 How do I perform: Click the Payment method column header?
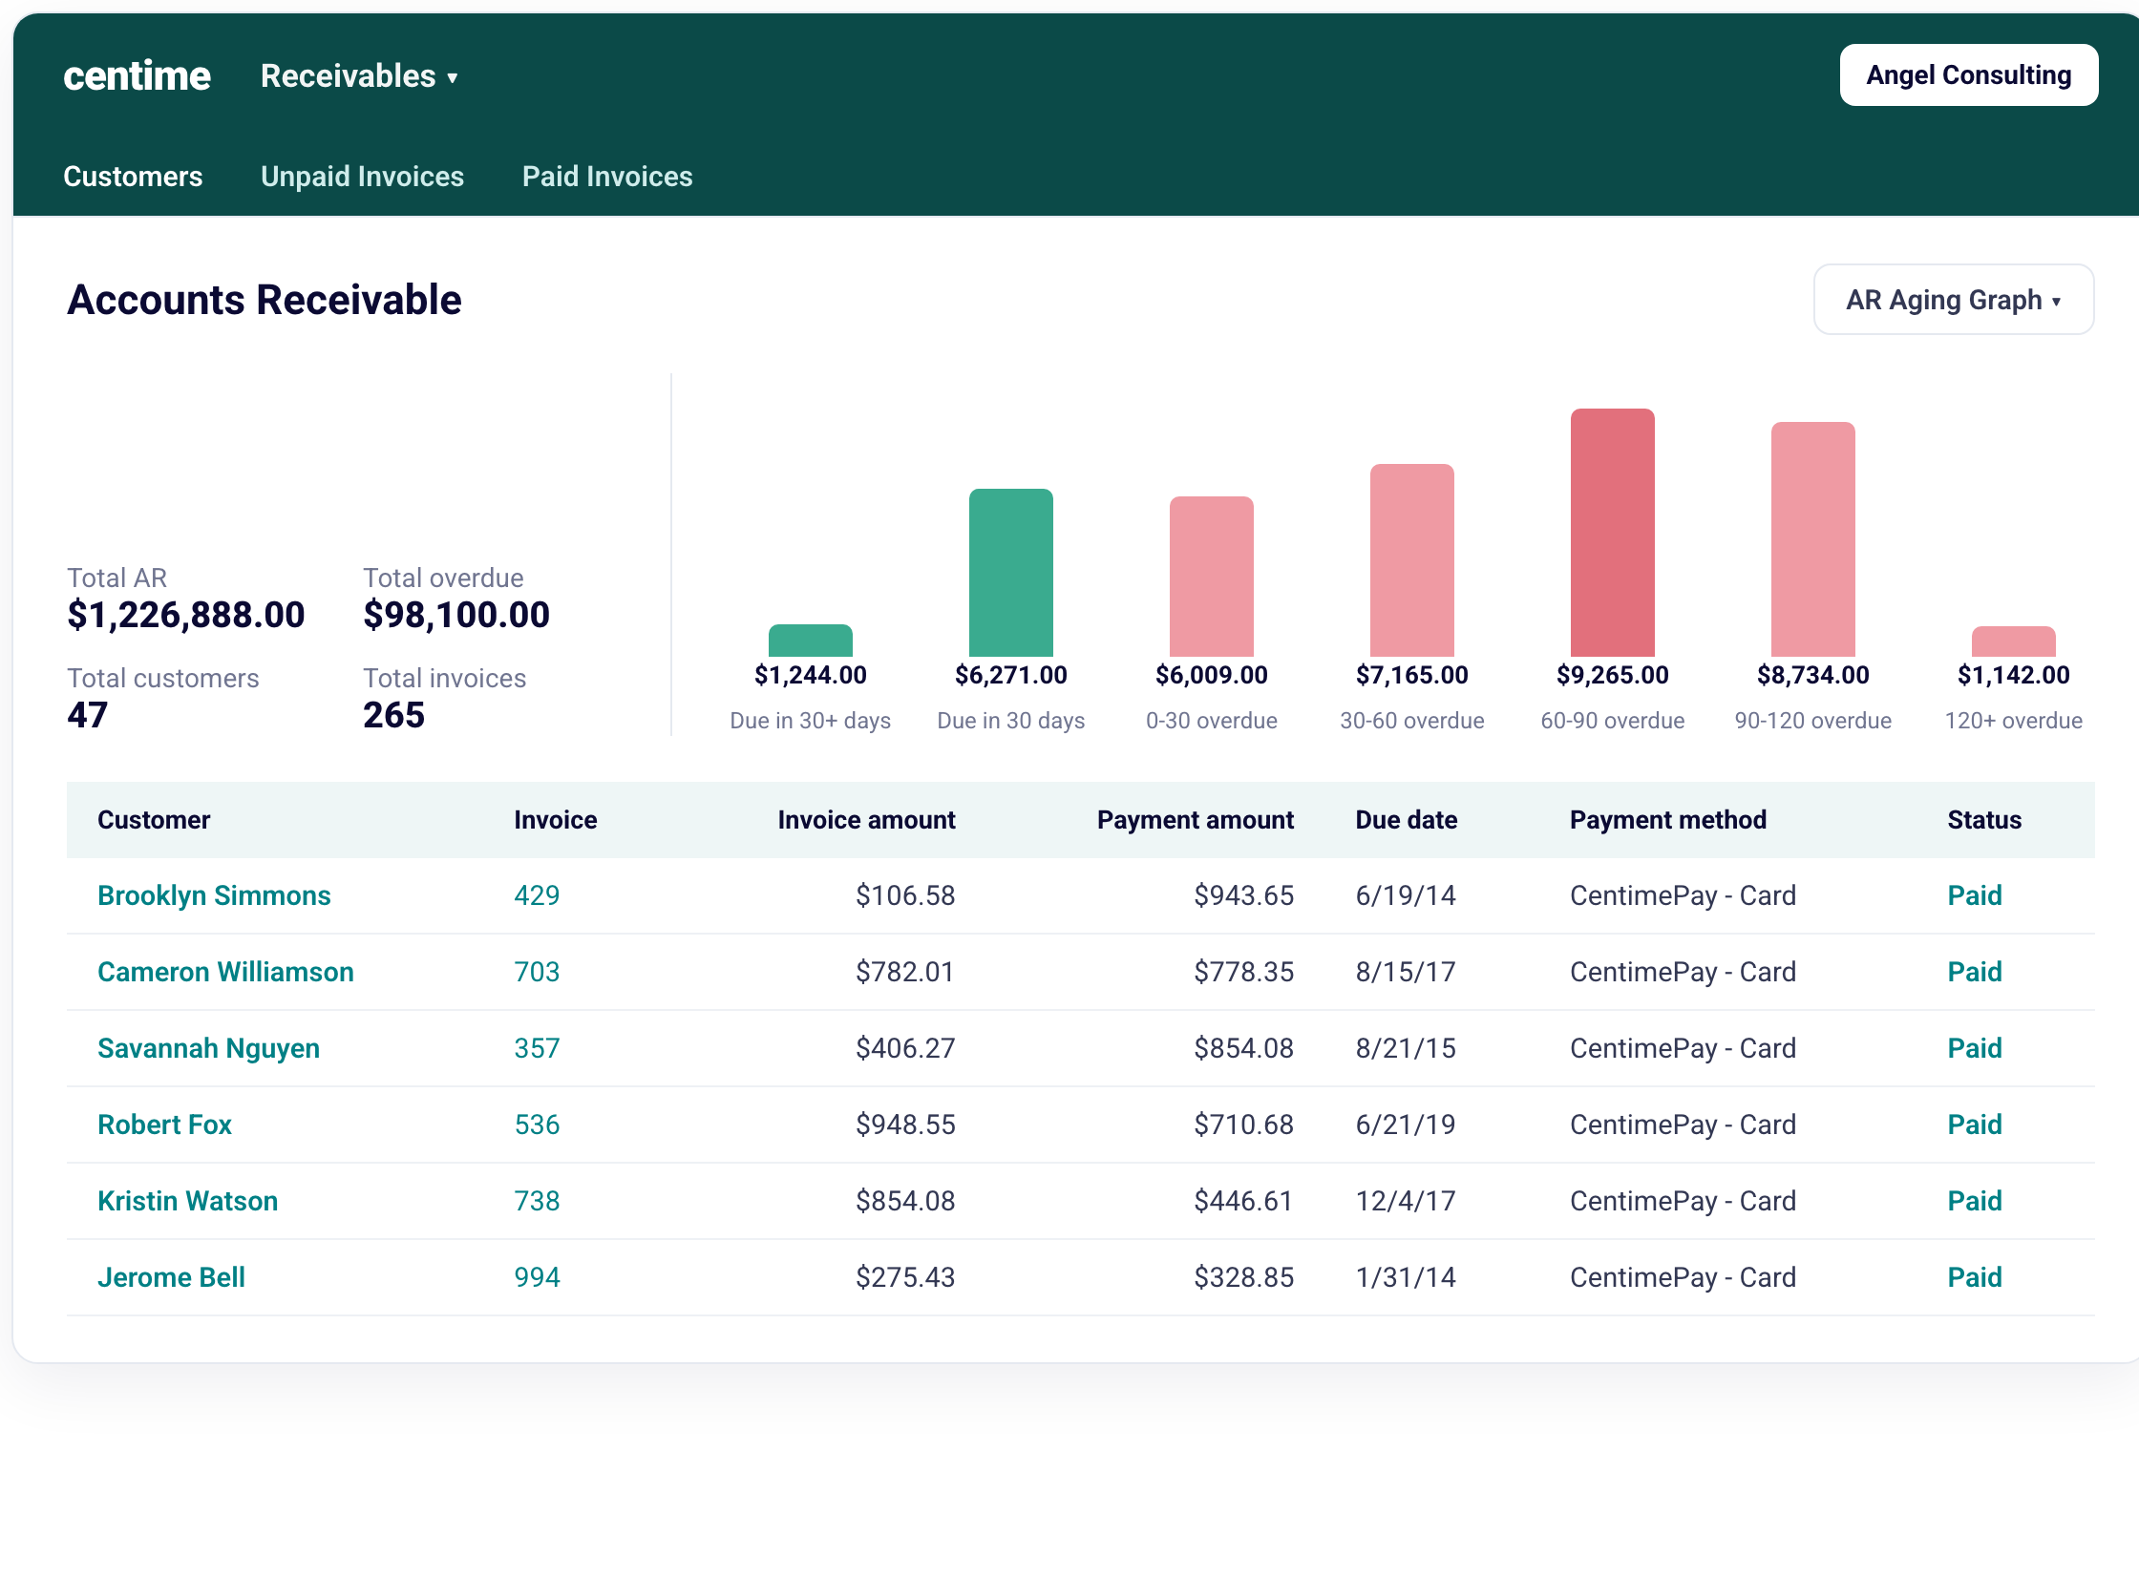(1668, 820)
